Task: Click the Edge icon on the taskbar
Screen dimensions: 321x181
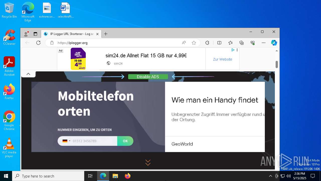Action: coord(103,176)
